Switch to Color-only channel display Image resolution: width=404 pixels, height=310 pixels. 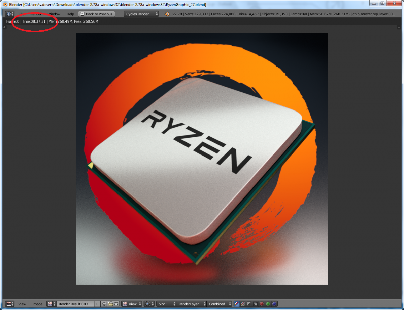(242, 304)
